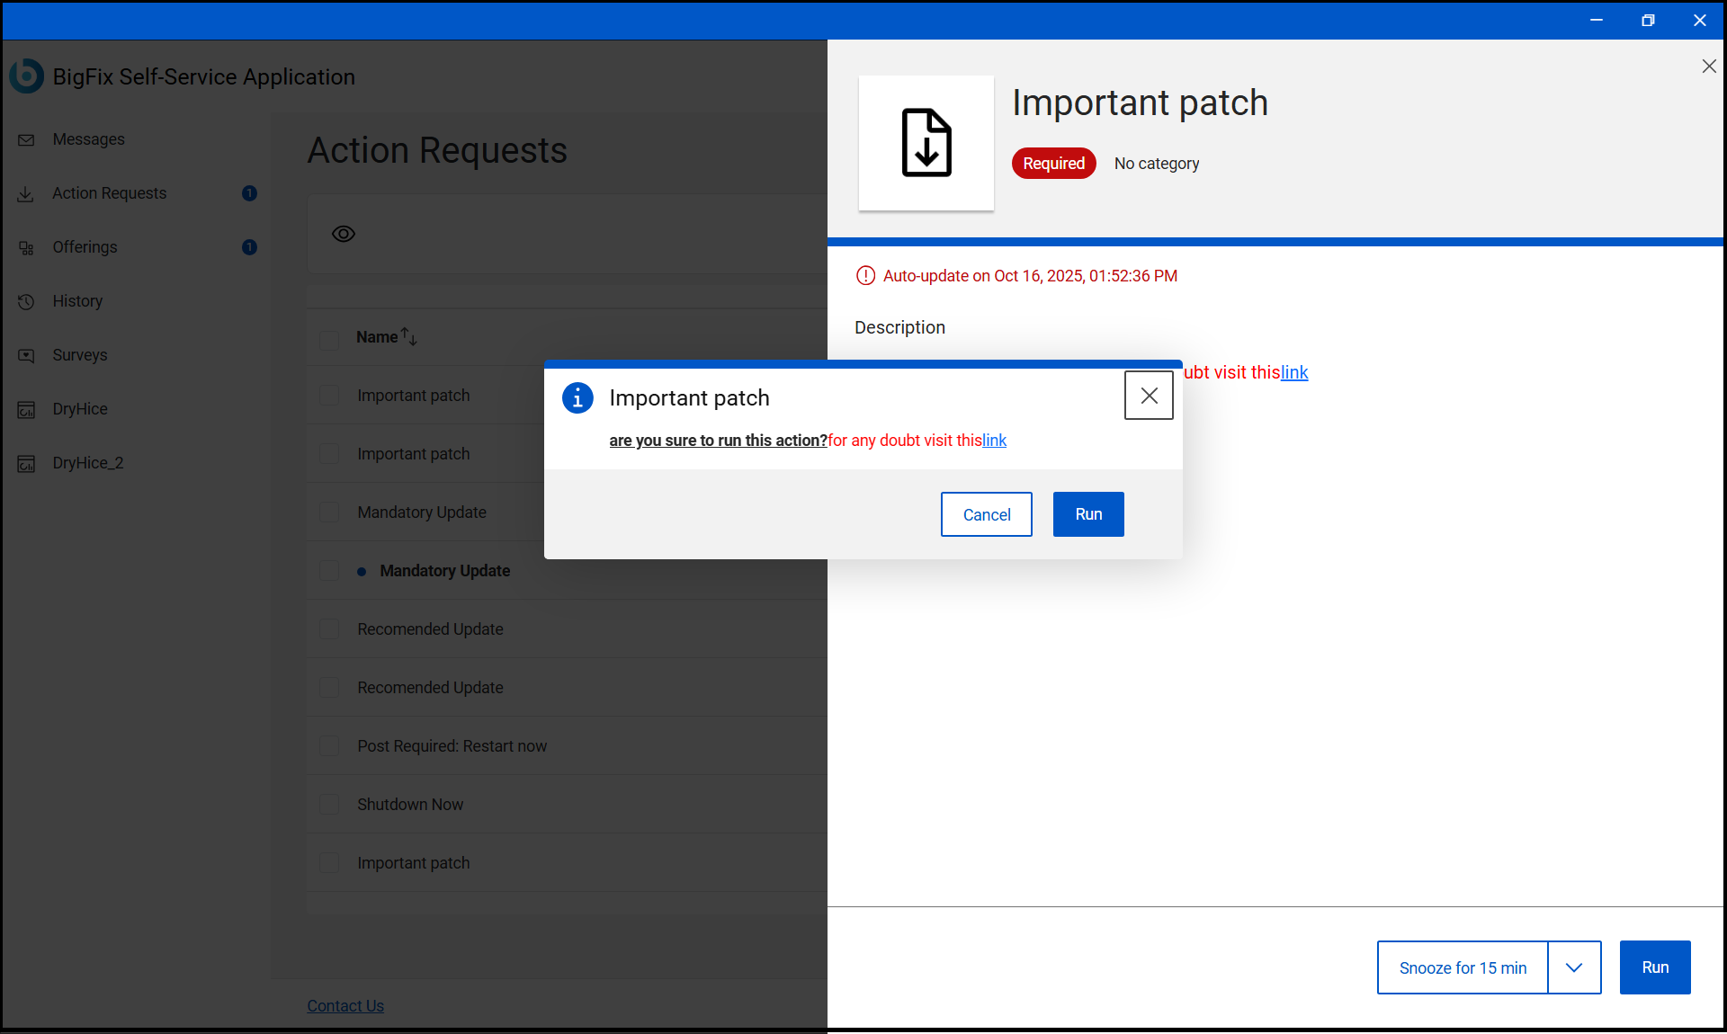This screenshot has height=1034, width=1727.
Task: Close the Important patch dialog with X
Action: [x=1149, y=396]
